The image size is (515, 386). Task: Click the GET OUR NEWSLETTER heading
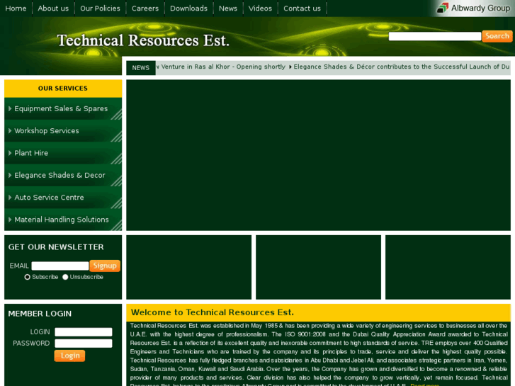[x=56, y=247]
